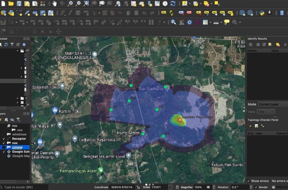Select the windrose layer name
The width and height of the screenshot is (288, 190).
pyautogui.click(x=19, y=134)
